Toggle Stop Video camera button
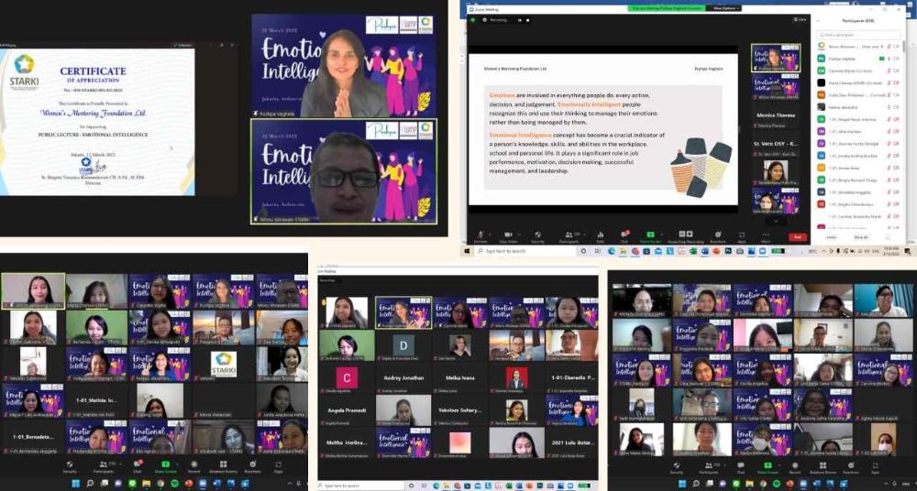This screenshot has height=491, width=917. coord(506,235)
